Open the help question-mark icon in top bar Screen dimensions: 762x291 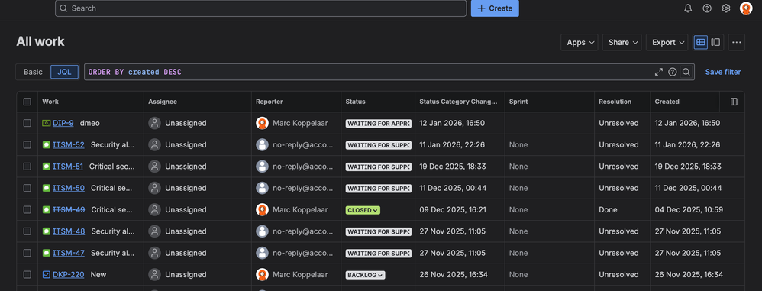[707, 8]
